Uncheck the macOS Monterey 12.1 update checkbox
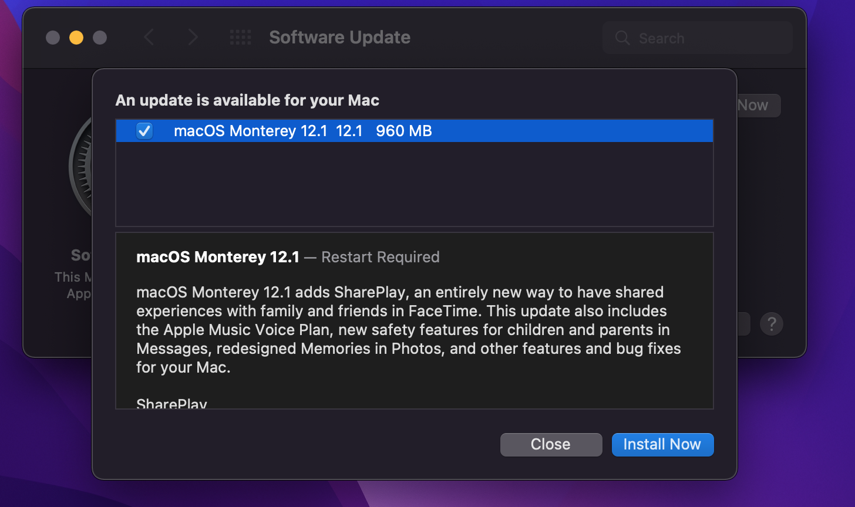855x507 pixels. tap(144, 131)
